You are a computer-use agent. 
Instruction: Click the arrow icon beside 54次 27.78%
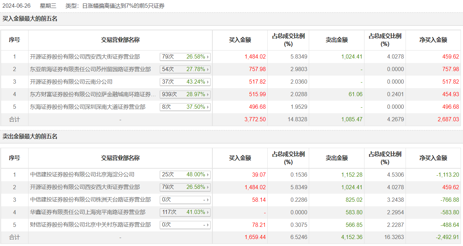(208, 69)
